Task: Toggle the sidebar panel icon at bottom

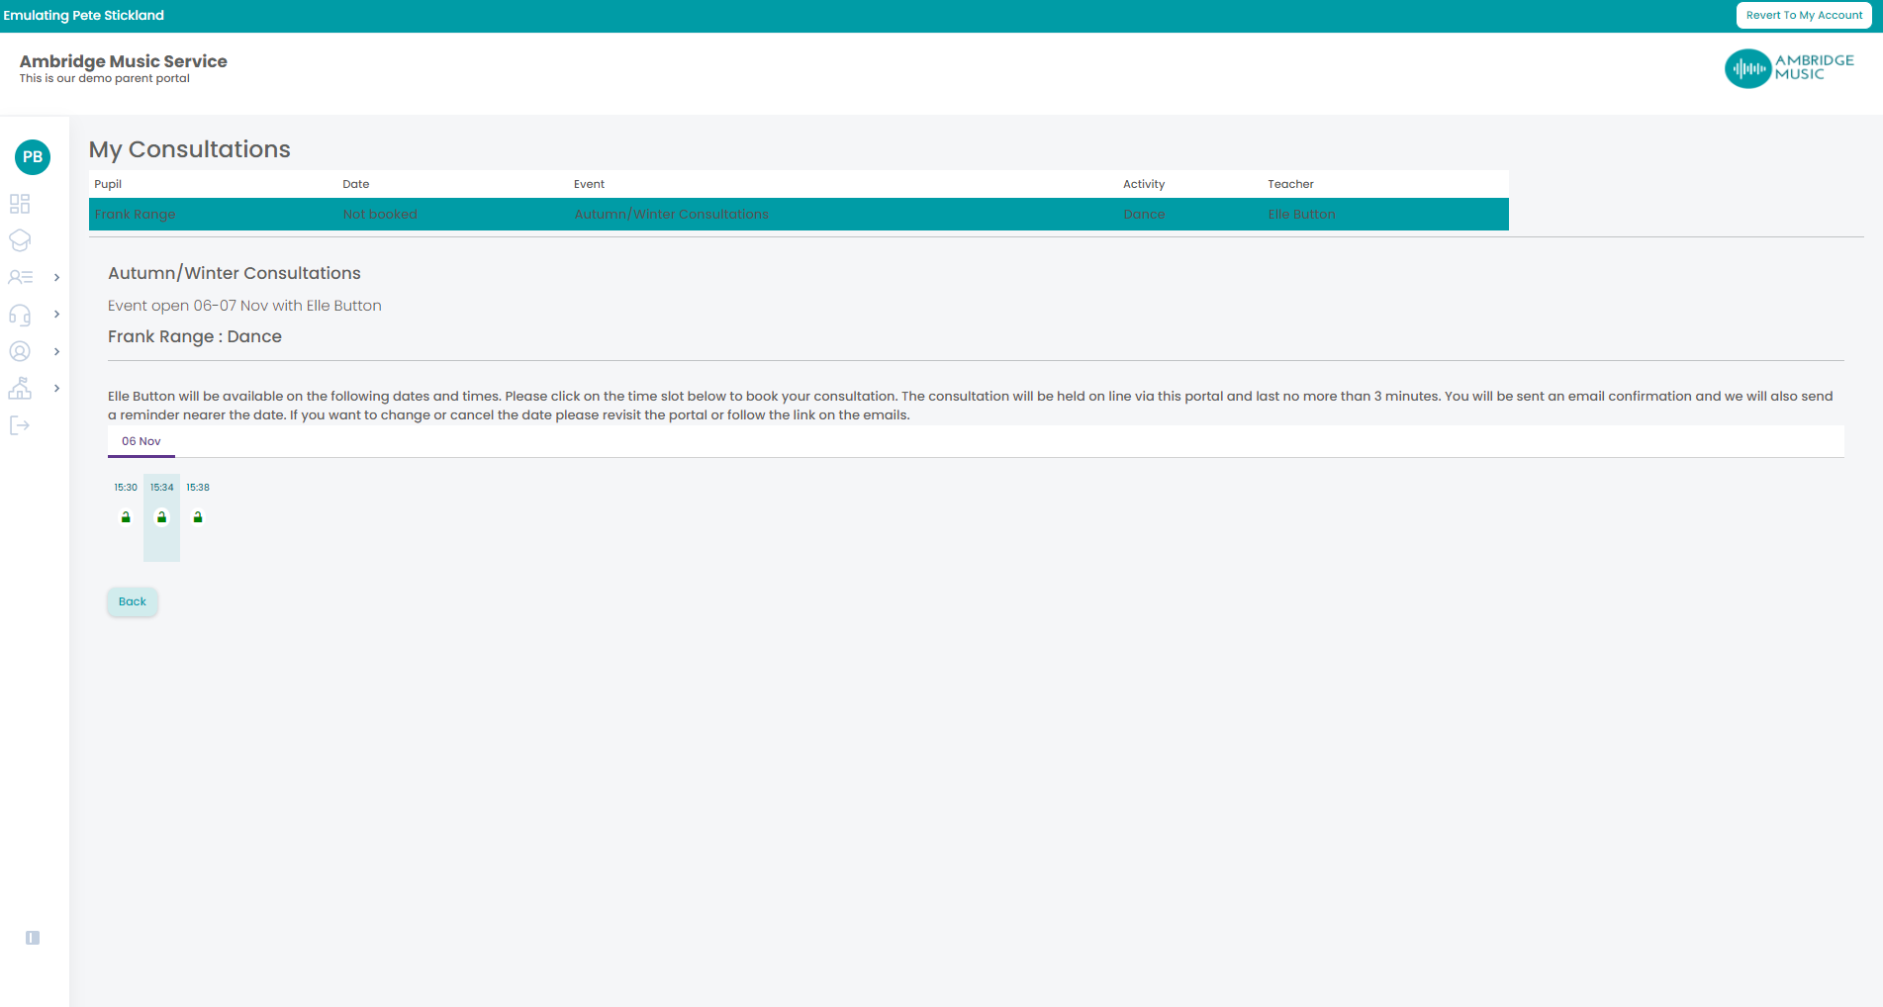Action: (33, 938)
